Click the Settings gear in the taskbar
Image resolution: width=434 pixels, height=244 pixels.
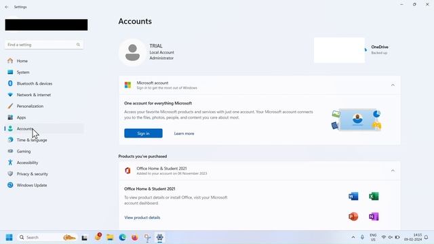click(x=160, y=237)
